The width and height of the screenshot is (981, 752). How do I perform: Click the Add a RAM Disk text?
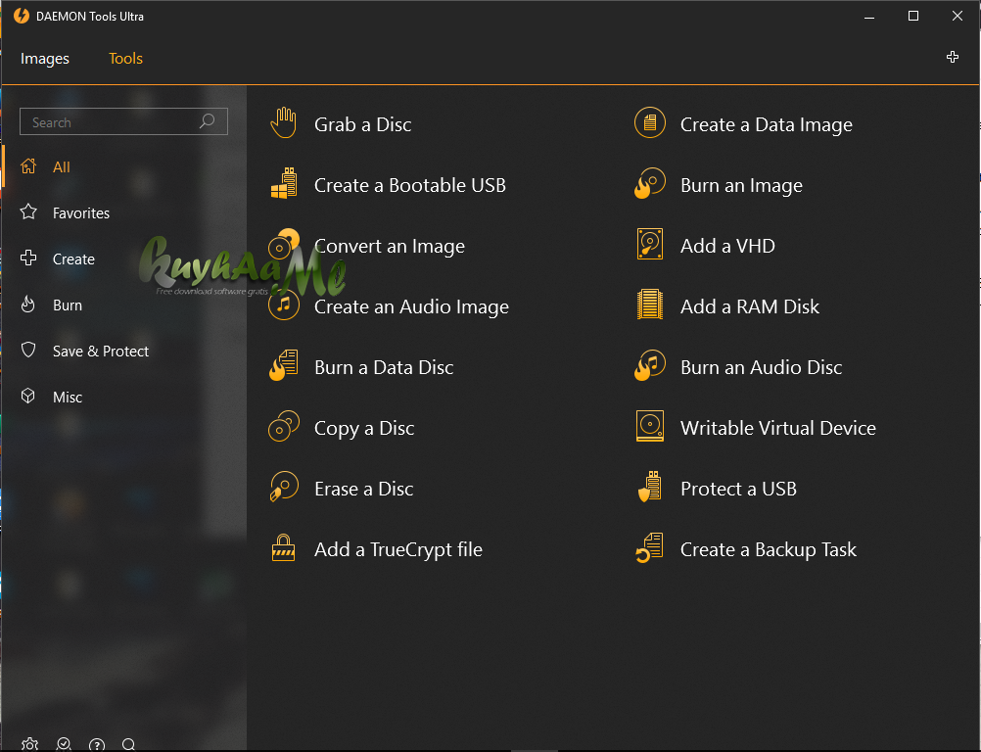[x=750, y=305]
